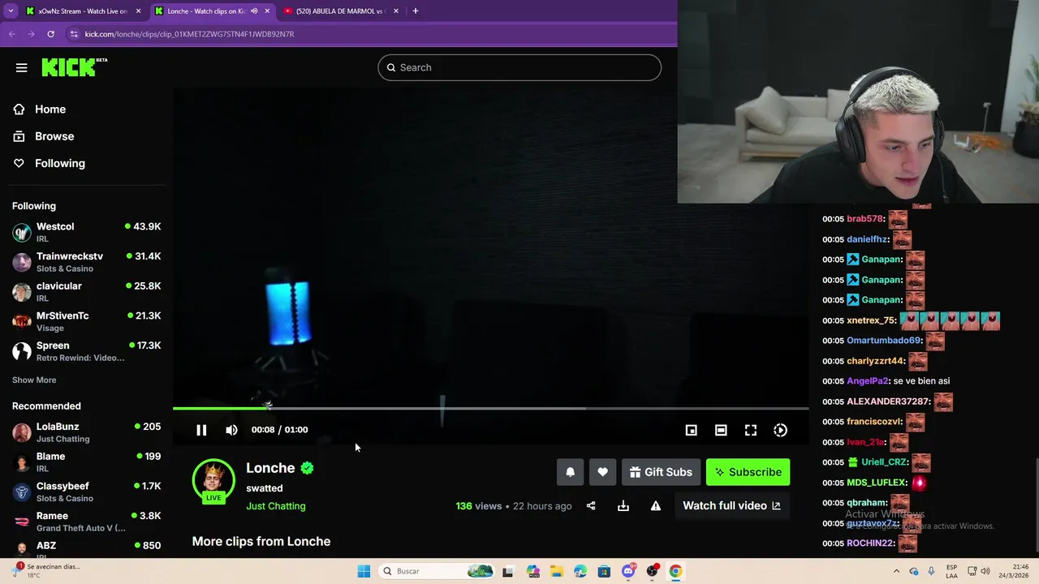
Task: Open tab search dropdown arrow
Action: point(11,11)
